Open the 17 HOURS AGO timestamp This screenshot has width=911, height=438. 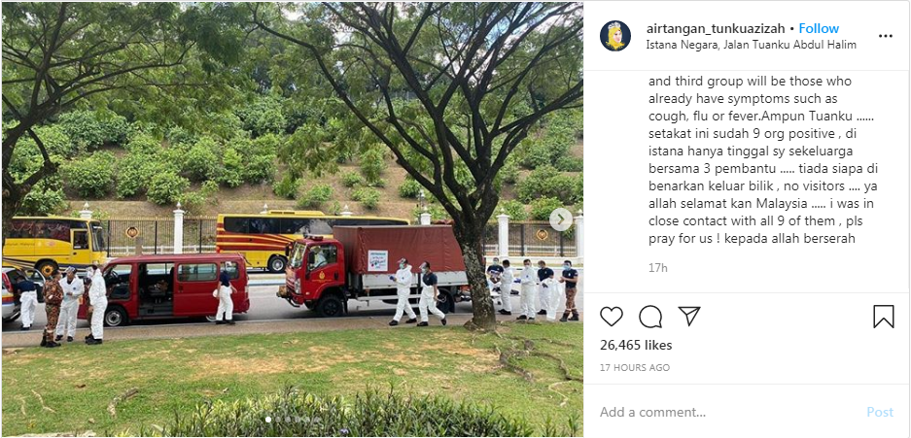click(x=635, y=368)
